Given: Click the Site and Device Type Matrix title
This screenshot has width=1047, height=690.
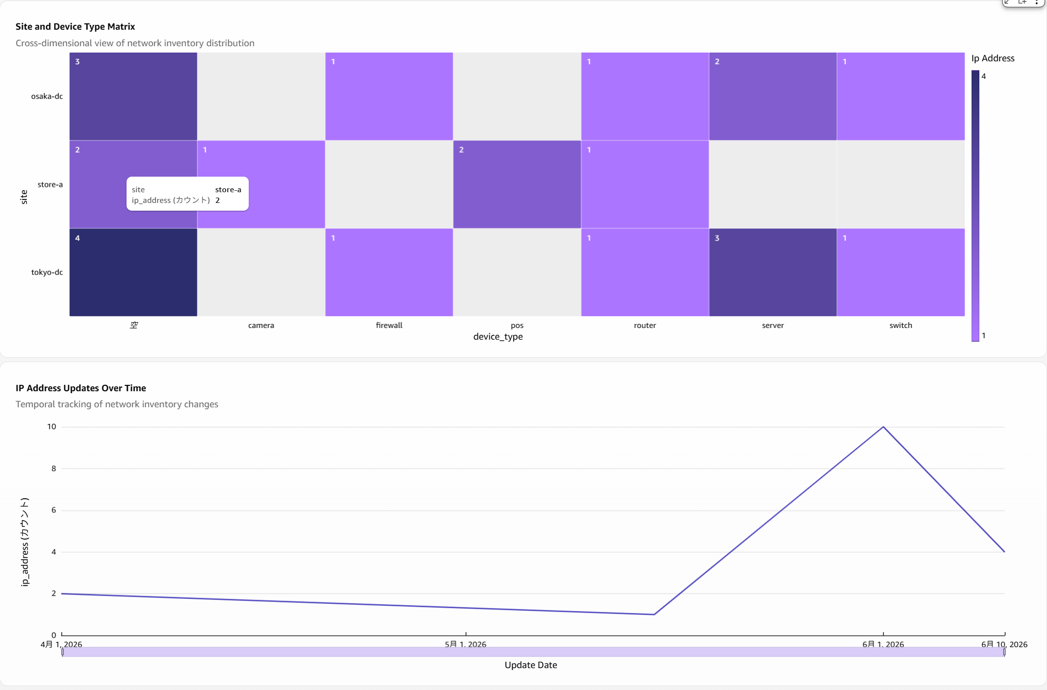Looking at the screenshot, I should [75, 26].
